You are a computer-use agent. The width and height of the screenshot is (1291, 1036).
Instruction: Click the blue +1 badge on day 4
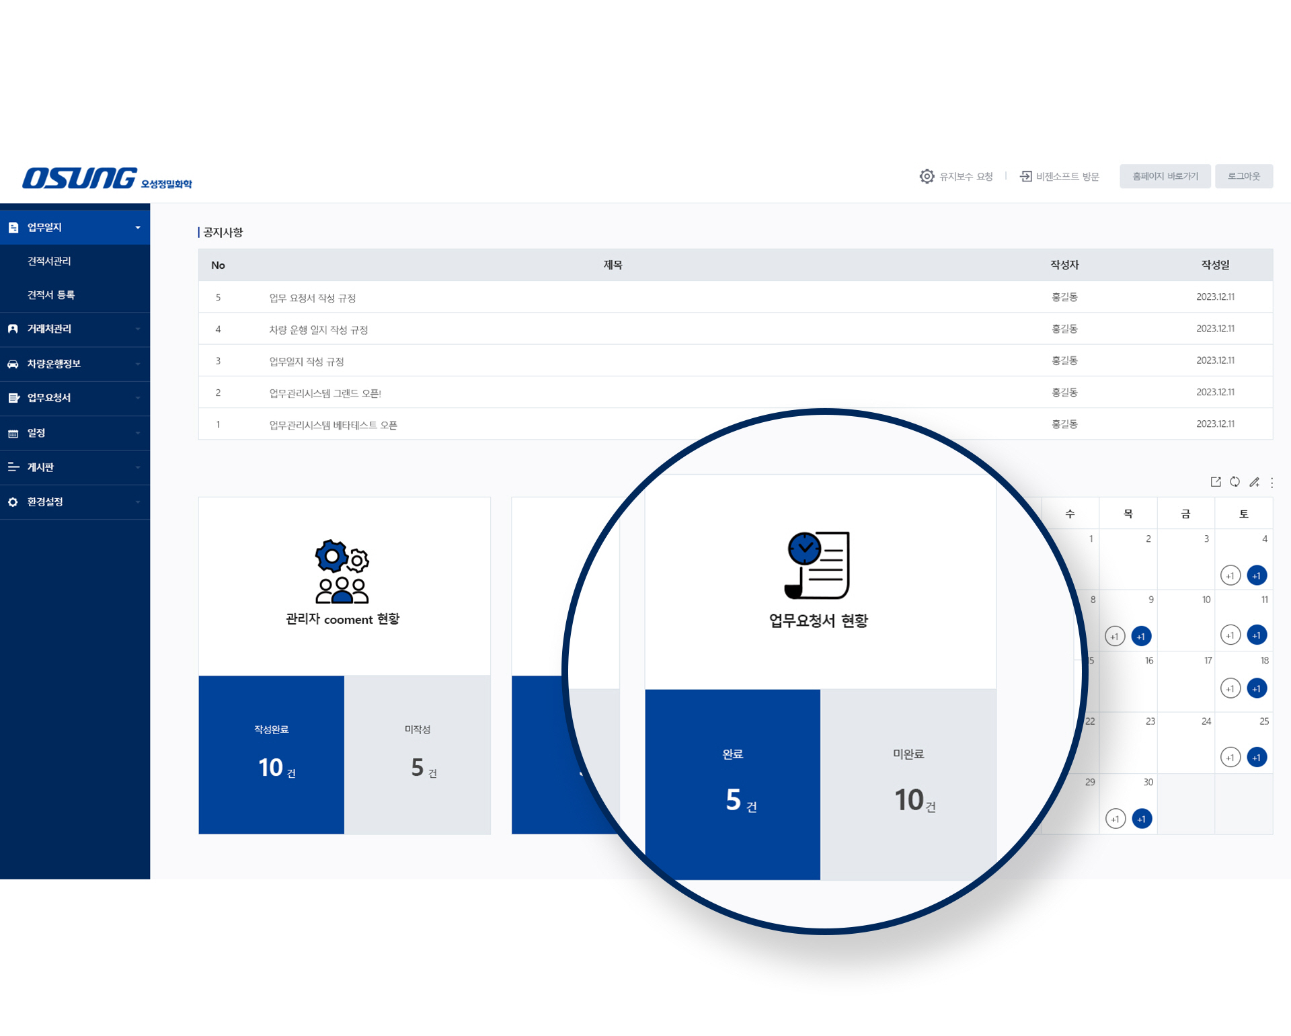[x=1257, y=575]
